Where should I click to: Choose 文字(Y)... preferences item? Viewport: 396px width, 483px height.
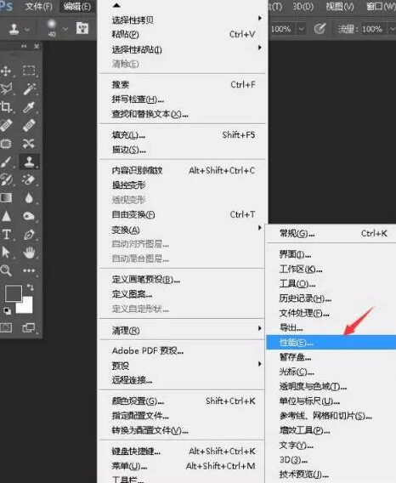331,445
